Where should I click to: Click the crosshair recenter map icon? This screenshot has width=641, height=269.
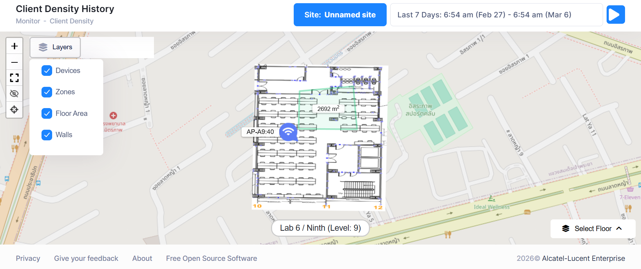15,110
